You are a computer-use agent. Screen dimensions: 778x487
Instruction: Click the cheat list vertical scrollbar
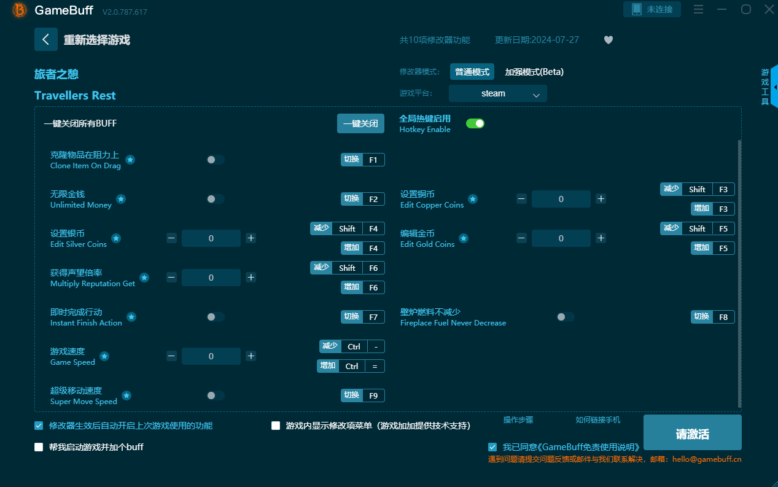point(739,274)
